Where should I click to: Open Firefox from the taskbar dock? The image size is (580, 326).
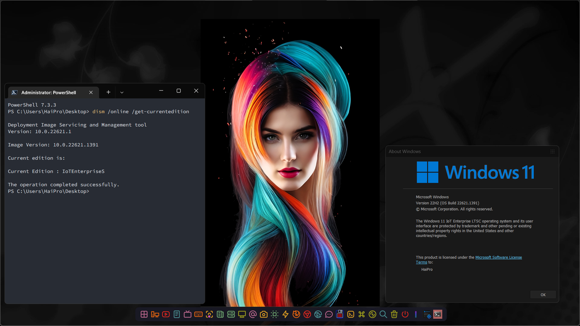296,314
